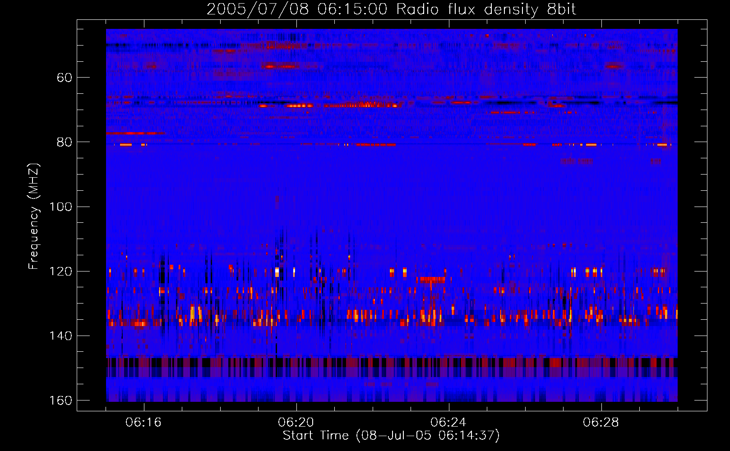This screenshot has height=451, width=730.
Task: Click the plot title "2005/07/08 06:15:00 Radio flux density 8bit"
Action: point(391,9)
